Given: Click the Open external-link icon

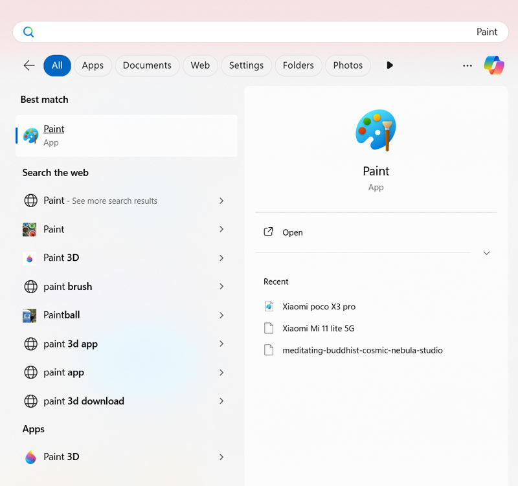Looking at the screenshot, I should (x=268, y=232).
